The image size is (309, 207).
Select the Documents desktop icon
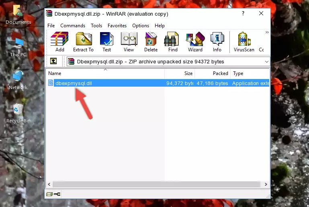coord(18,15)
